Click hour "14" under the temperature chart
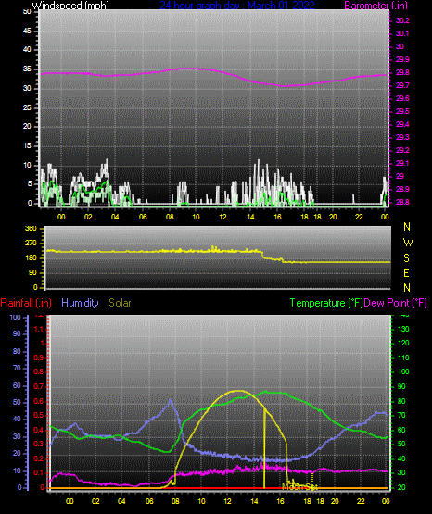 click(254, 501)
